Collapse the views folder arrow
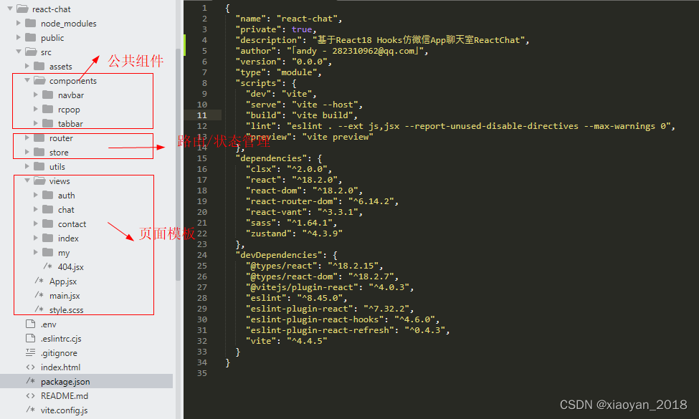This screenshot has height=419, width=699. click(27, 180)
